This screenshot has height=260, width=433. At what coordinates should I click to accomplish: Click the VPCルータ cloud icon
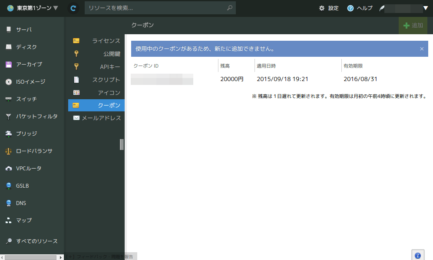pyautogui.click(x=9, y=168)
